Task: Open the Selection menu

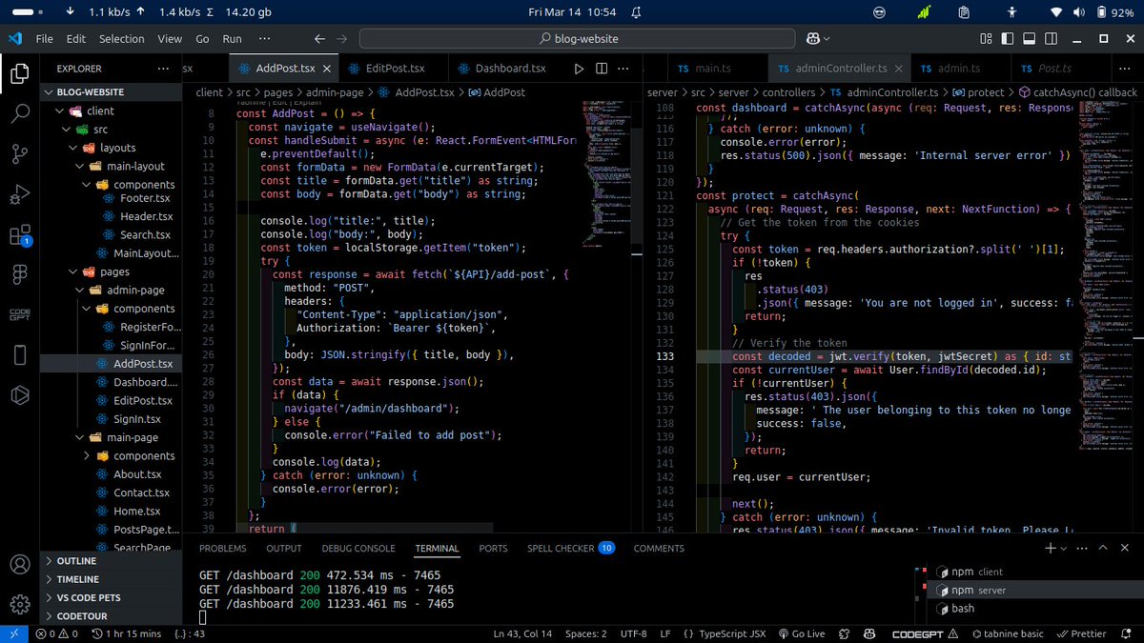Action: click(x=121, y=39)
